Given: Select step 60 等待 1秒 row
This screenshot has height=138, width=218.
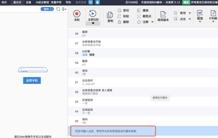Looking at the screenshot, I should pos(143,72).
